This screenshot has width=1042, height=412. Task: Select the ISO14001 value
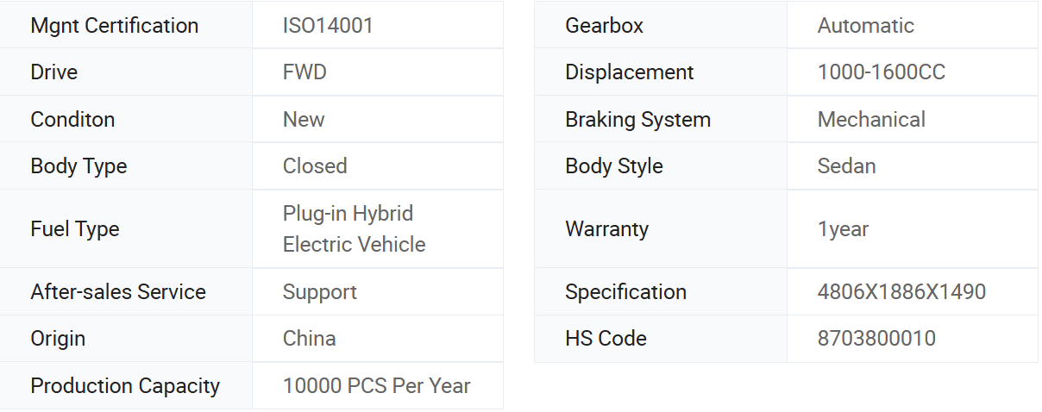(x=328, y=25)
